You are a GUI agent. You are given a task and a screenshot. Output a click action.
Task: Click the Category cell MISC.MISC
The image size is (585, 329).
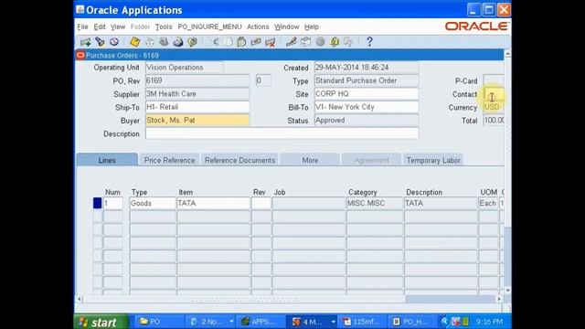pyautogui.click(x=375, y=203)
